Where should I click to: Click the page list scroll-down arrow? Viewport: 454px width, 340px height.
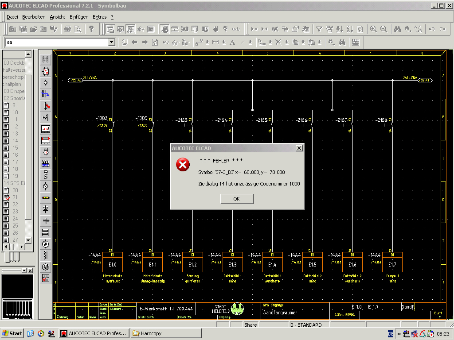(x=28, y=240)
